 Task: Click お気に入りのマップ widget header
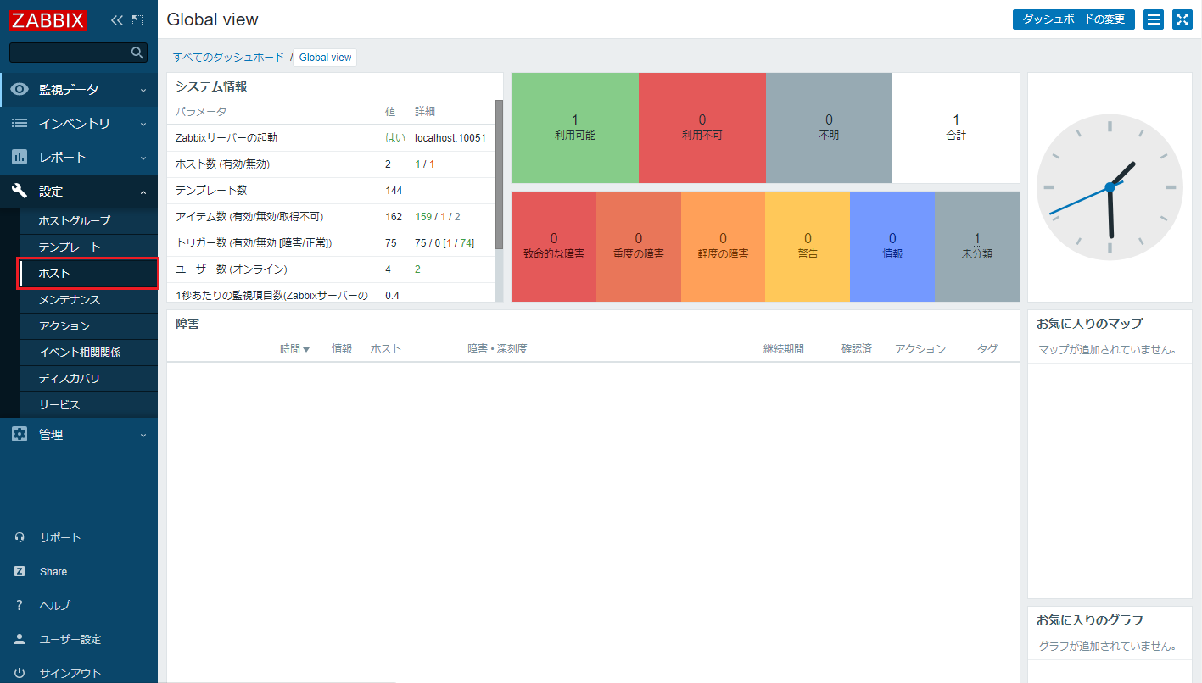(1089, 323)
